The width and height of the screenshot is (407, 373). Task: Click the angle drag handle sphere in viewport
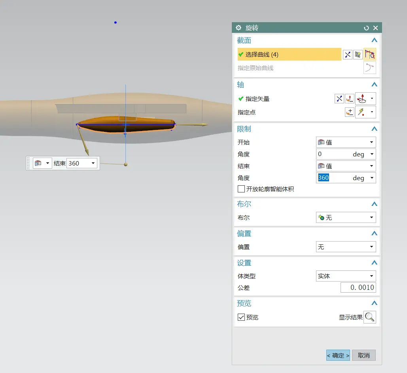[x=126, y=165]
